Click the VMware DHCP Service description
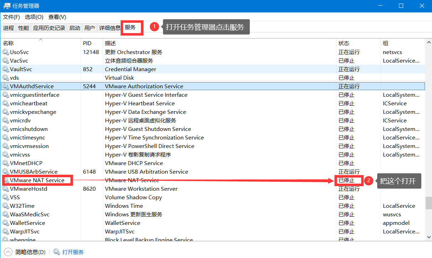 tap(134, 163)
